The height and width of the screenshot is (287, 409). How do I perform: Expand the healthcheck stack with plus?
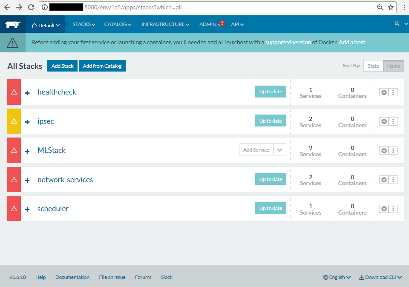(27, 93)
